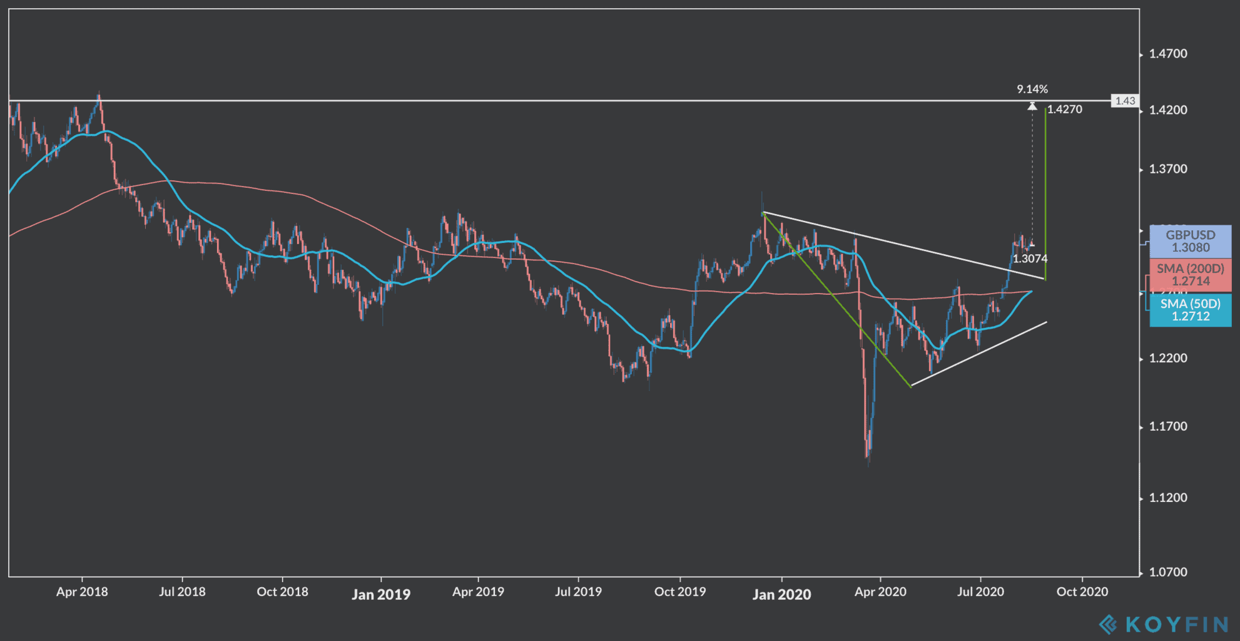
Task: Click the Jan 2019 date label
Action: point(381,594)
